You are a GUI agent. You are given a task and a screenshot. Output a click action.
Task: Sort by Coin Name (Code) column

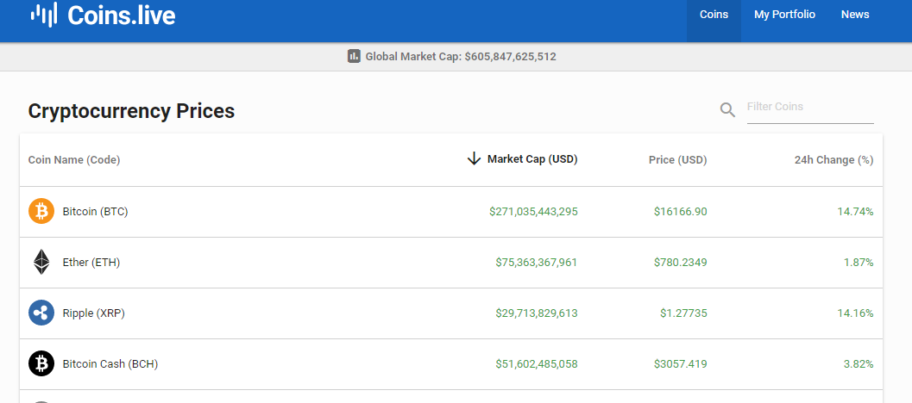point(74,159)
